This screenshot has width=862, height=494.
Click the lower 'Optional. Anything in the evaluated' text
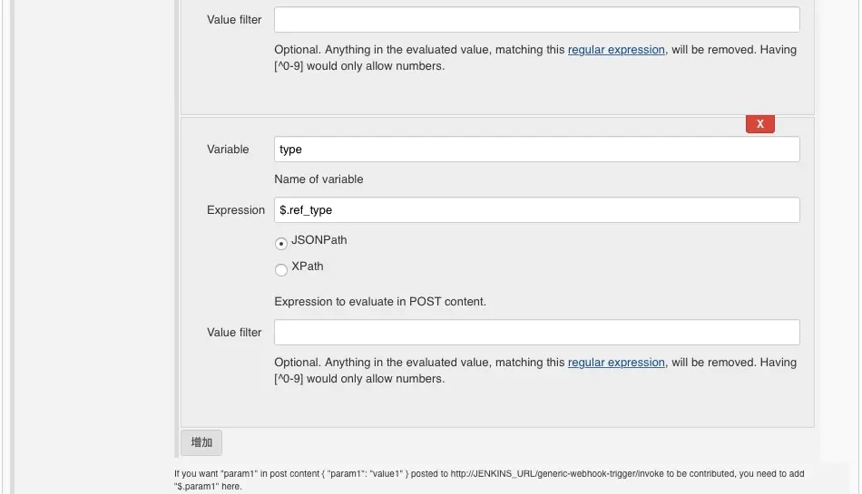419,363
